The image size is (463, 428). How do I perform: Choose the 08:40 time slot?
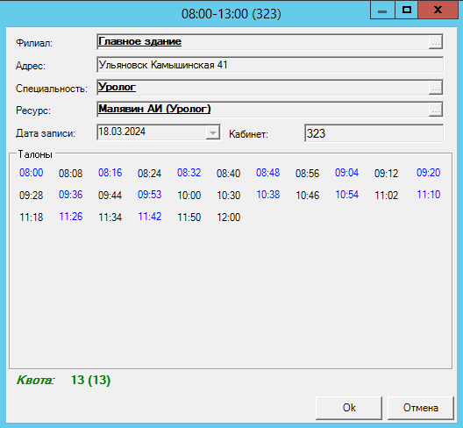click(x=229, y=174)
